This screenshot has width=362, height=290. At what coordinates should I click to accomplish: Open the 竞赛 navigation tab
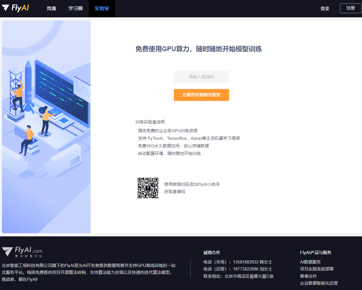(x=51, y=9)
